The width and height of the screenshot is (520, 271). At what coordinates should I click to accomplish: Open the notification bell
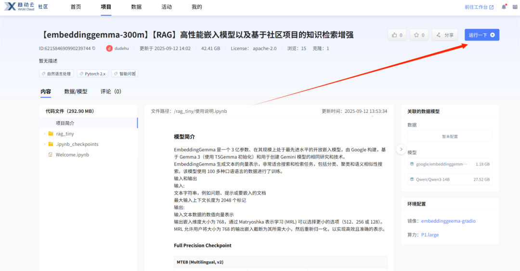click(x=504, y=7)
